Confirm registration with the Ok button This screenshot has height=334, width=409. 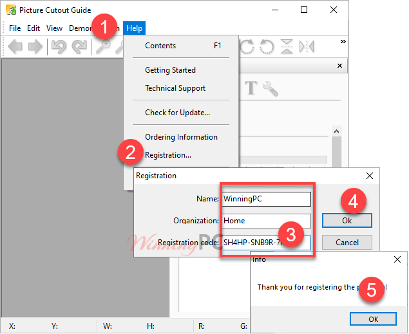347,221
